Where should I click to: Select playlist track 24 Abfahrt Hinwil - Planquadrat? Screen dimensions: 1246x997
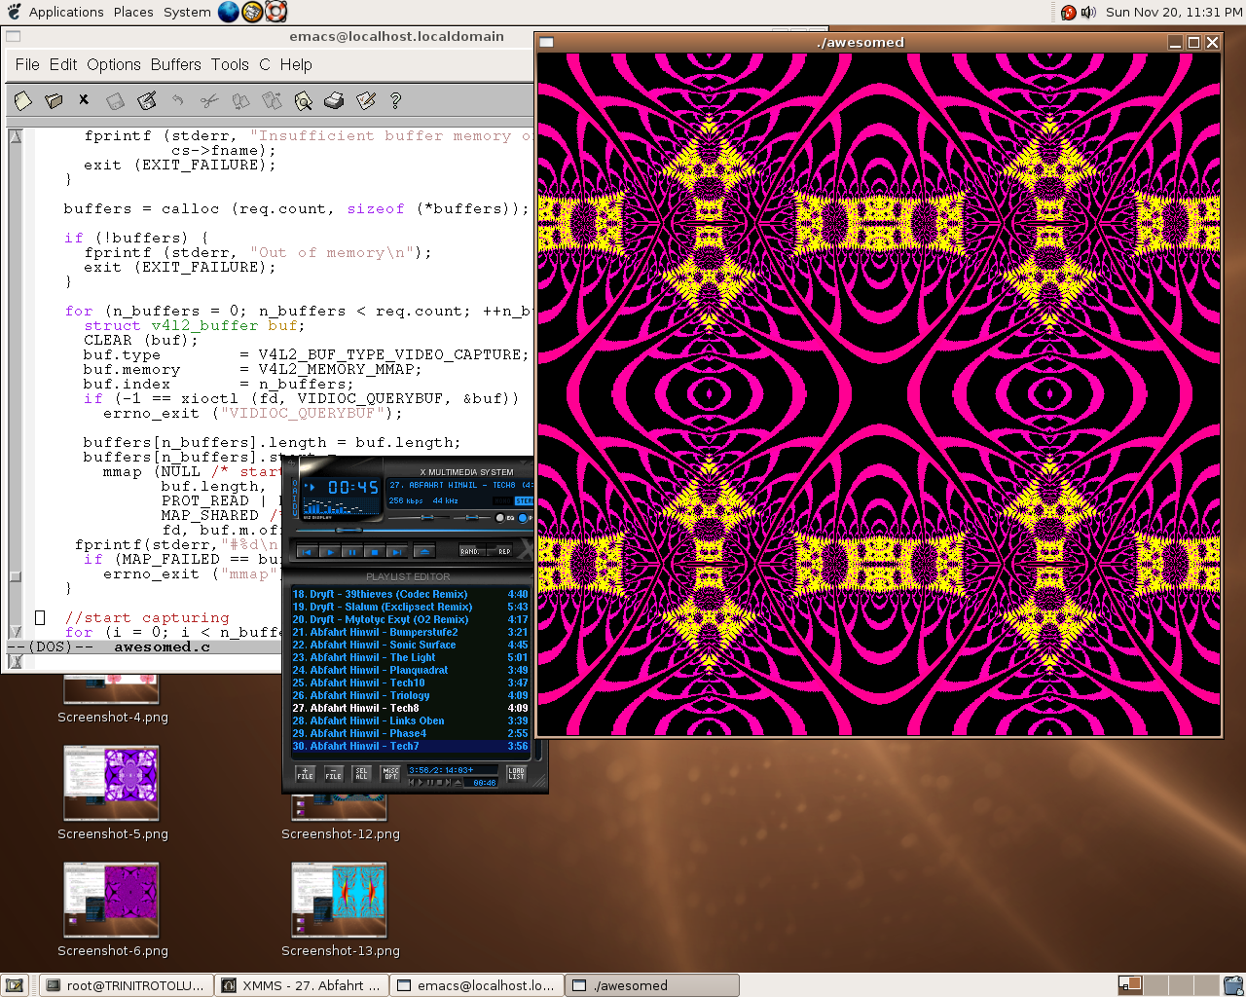coord(410,670)
